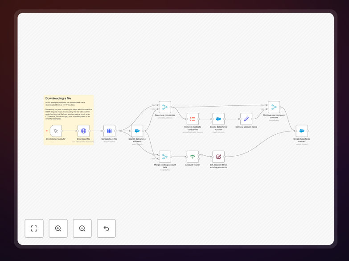Image resolution: width=349 pixels, height=261 pixels.
Task: Open the Set new account name node
Action: click(x=246, y=119)
